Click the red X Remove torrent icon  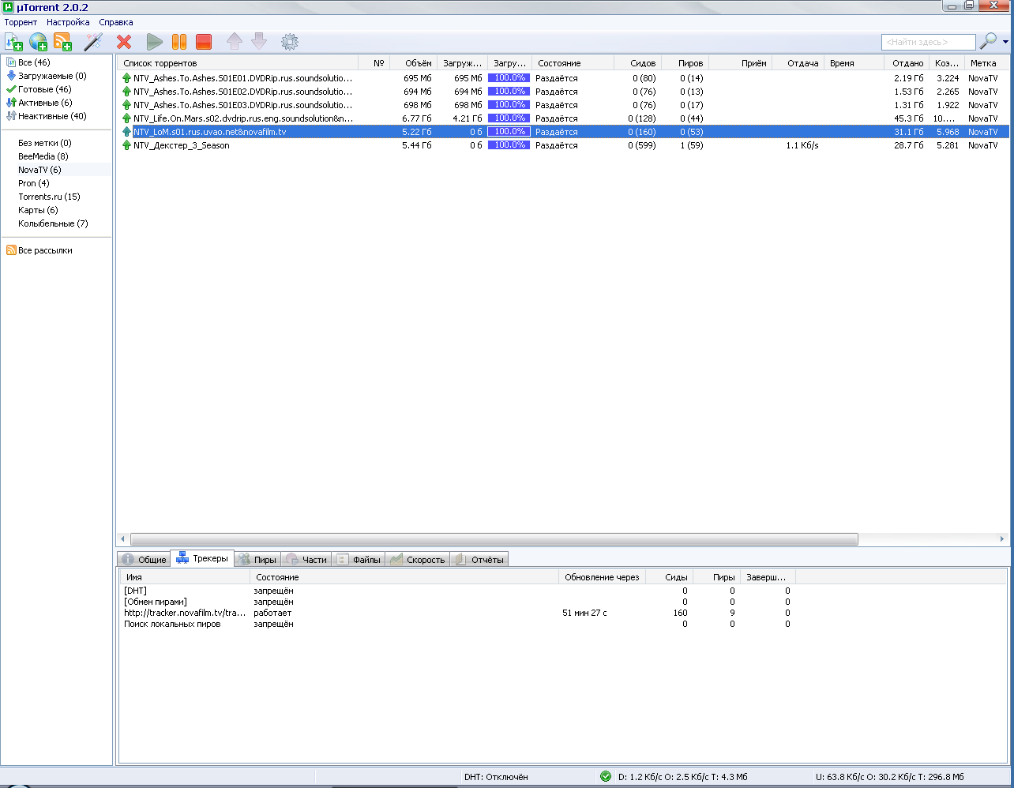point(124,42)
